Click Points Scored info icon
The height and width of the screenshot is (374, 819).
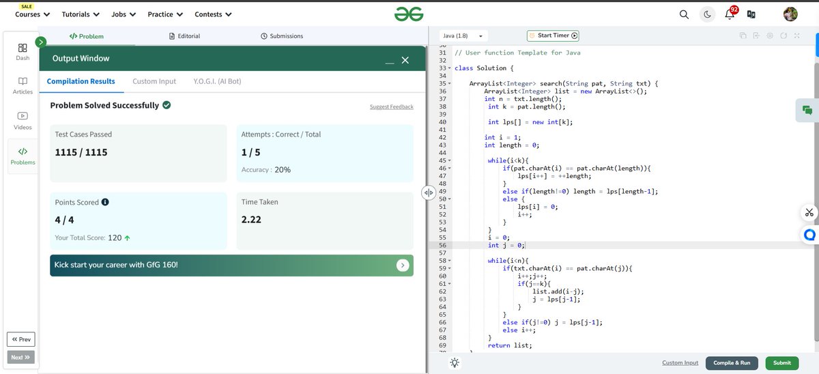coord(105,202)
